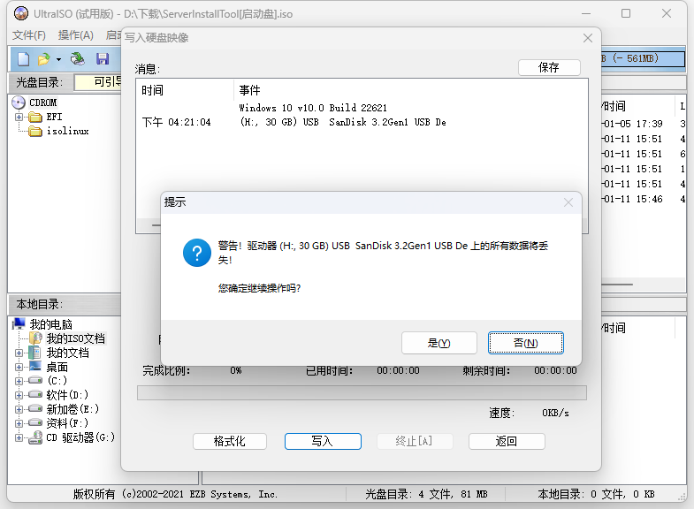Expand the 软件(D:) drive node
694x509 pixels.
(19, 395)
